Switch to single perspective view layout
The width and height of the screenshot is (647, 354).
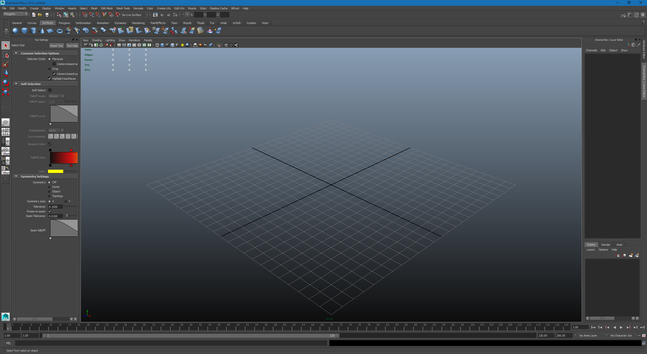tap(6, 122)
